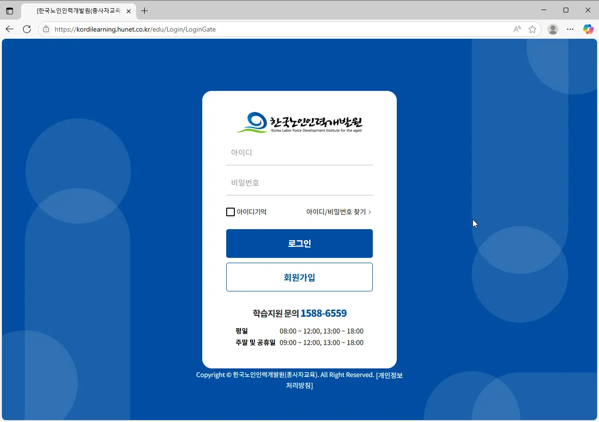Viewport: 599px width, 422px height.
Task: Open a new tab with plus icon
Action: point(144,11)
